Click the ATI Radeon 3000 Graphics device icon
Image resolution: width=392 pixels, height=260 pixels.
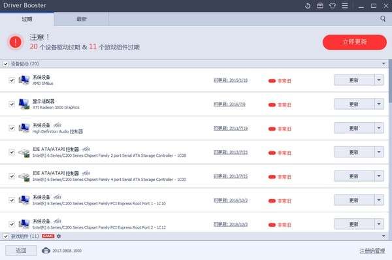click(24, 104)
